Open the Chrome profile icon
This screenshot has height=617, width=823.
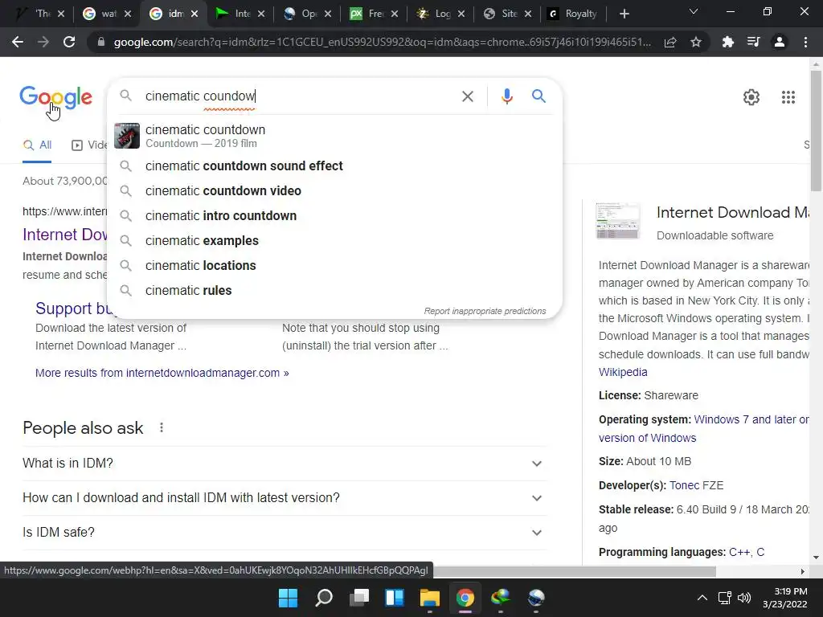780,42
